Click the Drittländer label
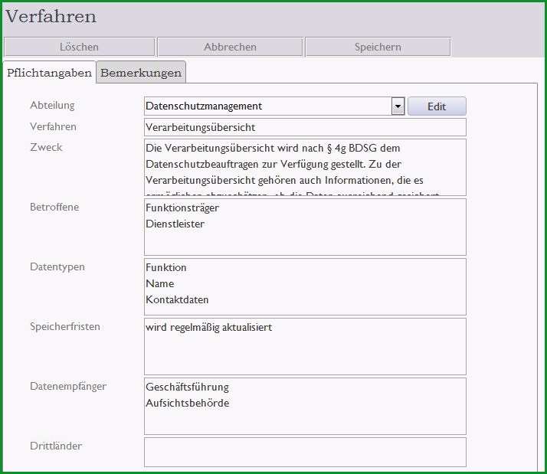The height and width of the screenshot is (474, 547). [56, 446]
